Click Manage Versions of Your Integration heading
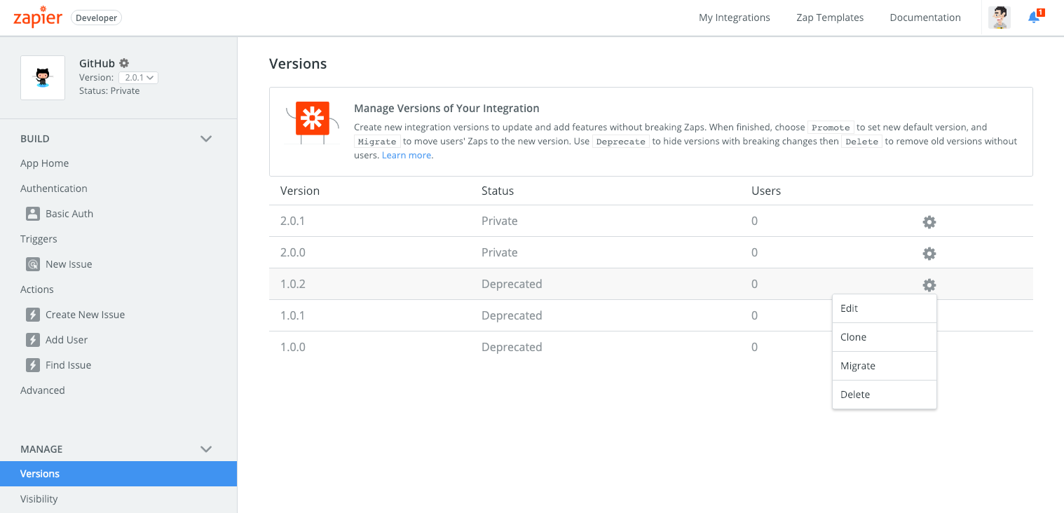Screen dimensions: 1064x513 pos(446,109)
